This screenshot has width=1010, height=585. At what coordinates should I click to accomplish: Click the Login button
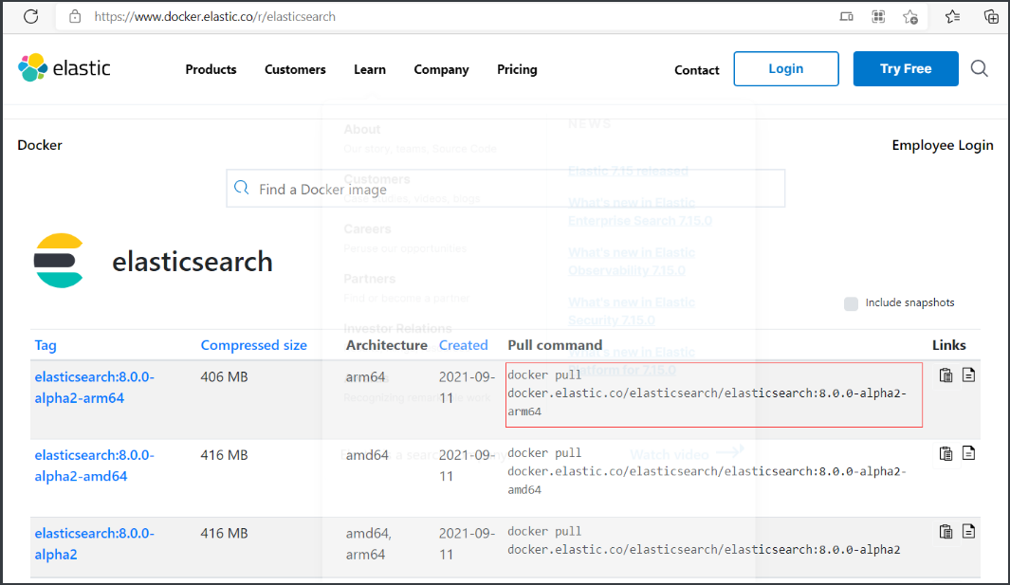tap(786, 69)
